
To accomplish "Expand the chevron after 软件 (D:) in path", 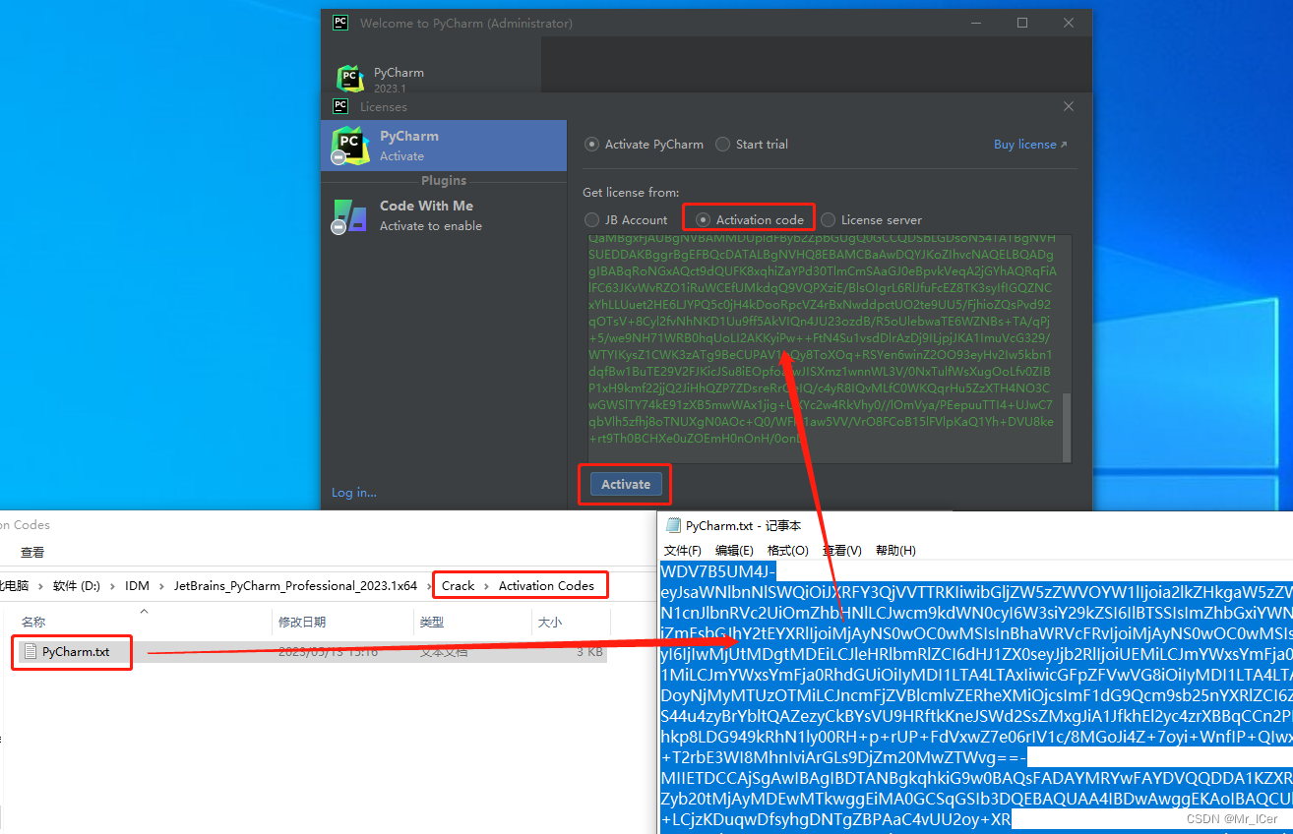I will click(113, 586).
